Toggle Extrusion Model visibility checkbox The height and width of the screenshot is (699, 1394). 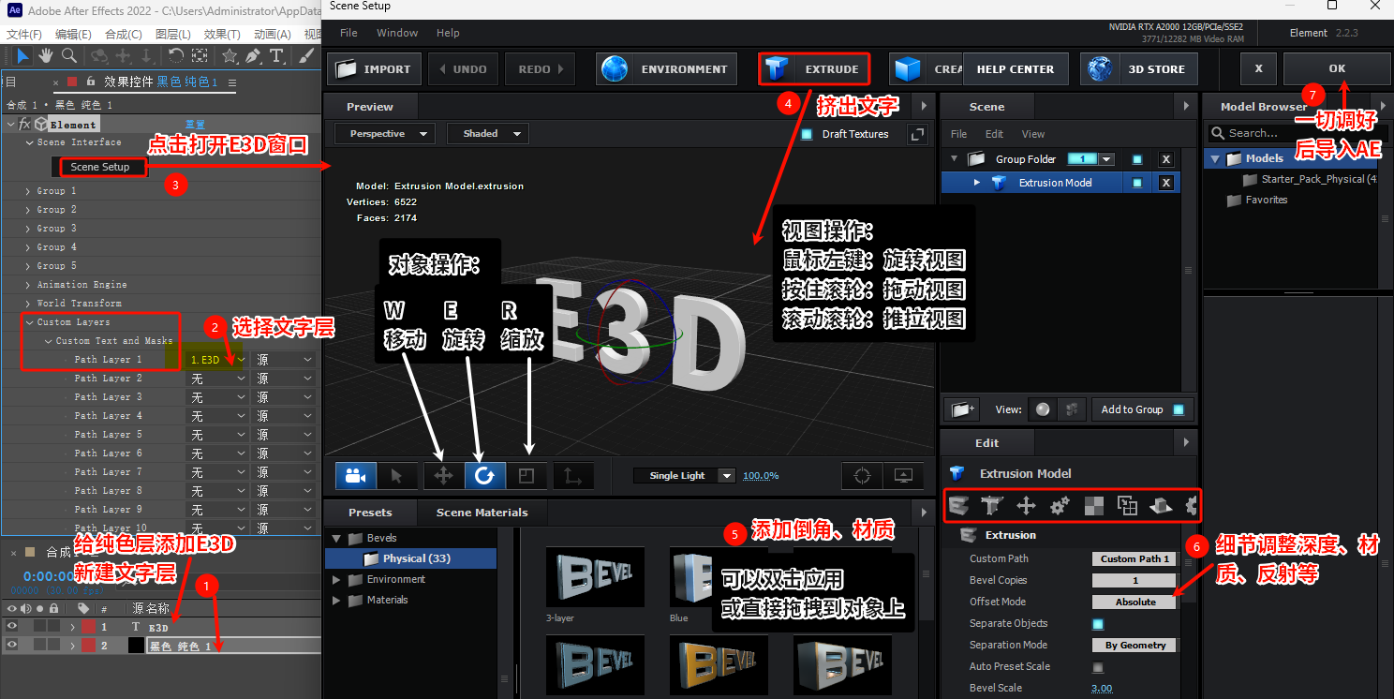click(1136, 184)
